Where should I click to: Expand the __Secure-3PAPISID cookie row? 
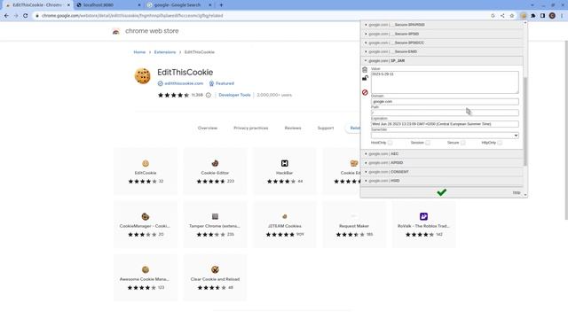click(442, 25)
